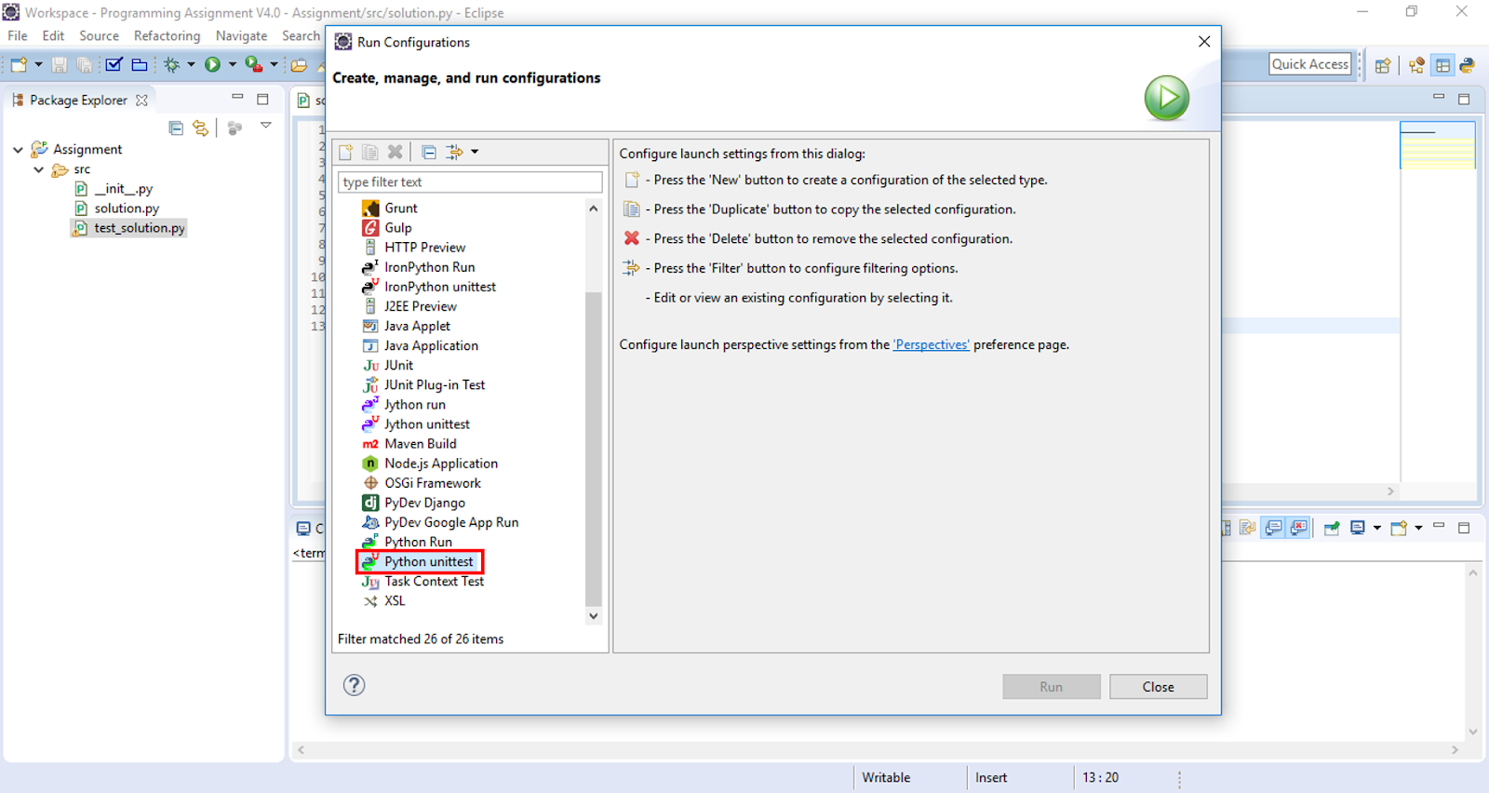Select test_solution.py in Package Explorer
The width and height of the screenshot is (1489, 793).
(130, 228)
